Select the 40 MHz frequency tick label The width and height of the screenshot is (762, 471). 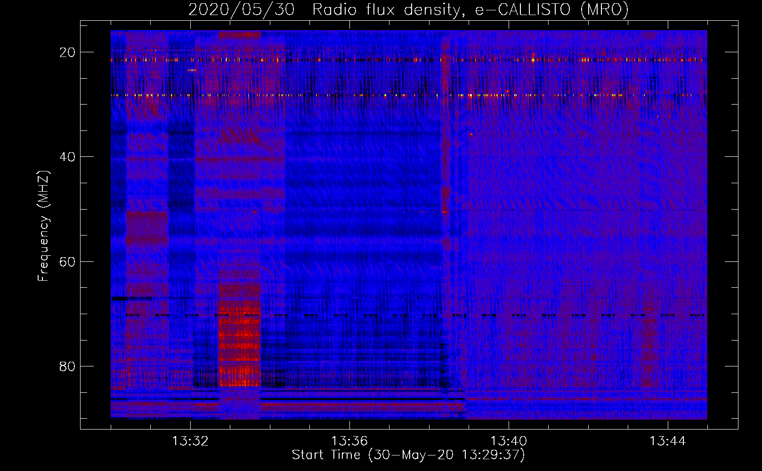click(67, 157)
